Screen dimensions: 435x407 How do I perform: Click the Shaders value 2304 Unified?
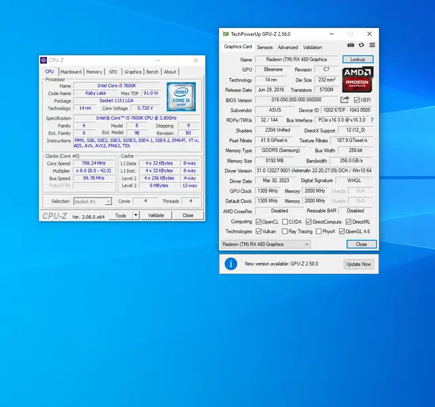(x=277, y=130)
